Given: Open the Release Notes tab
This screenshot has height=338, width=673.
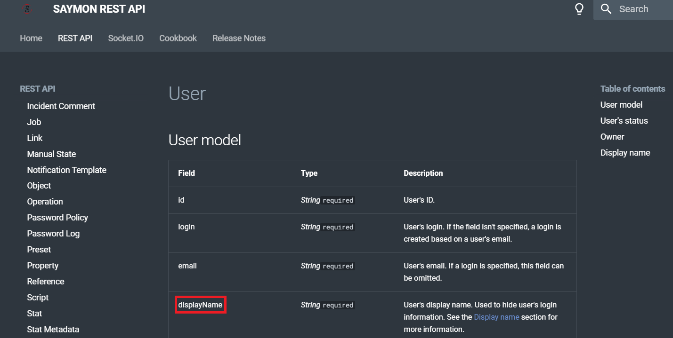Looking at the screenshot, I should point(239,38).
